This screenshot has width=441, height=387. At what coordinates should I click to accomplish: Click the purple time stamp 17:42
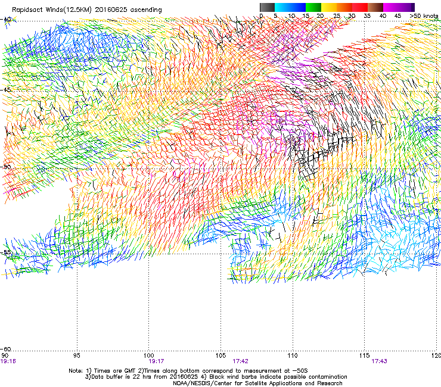pyautogui.click(x=241, y=361)
